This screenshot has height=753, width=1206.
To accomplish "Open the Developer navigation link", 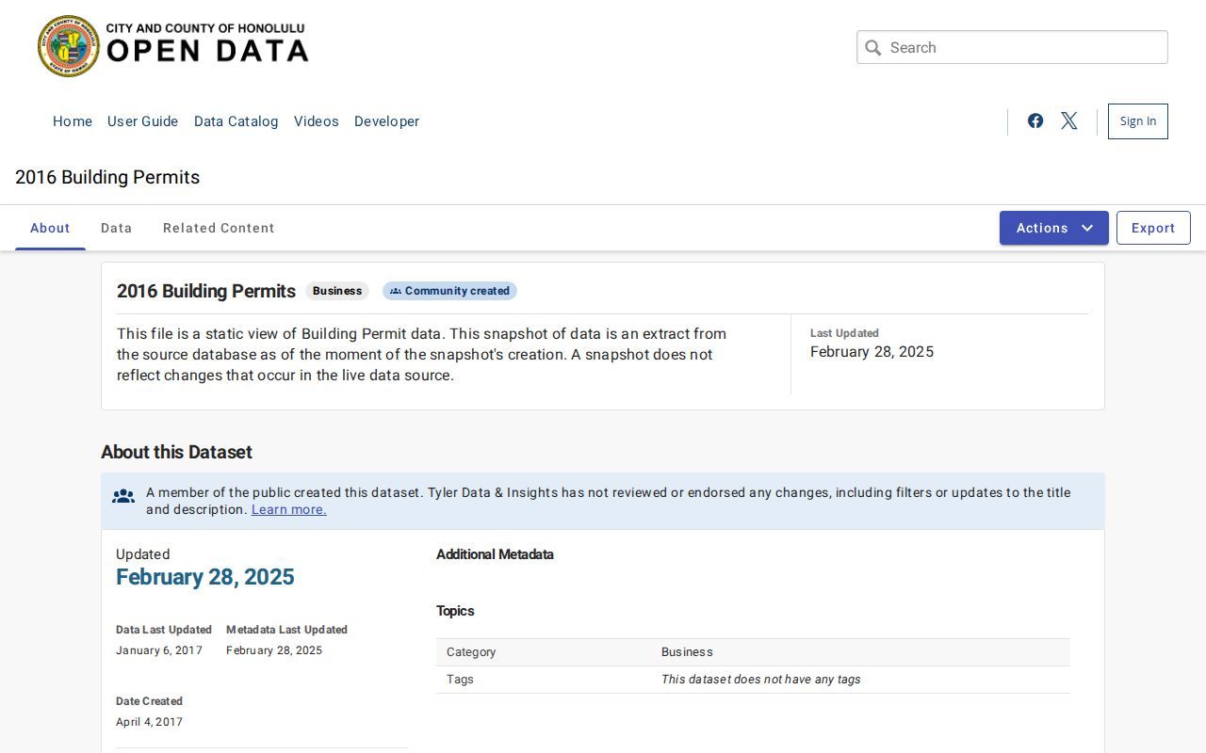I will tap(387, 121).
